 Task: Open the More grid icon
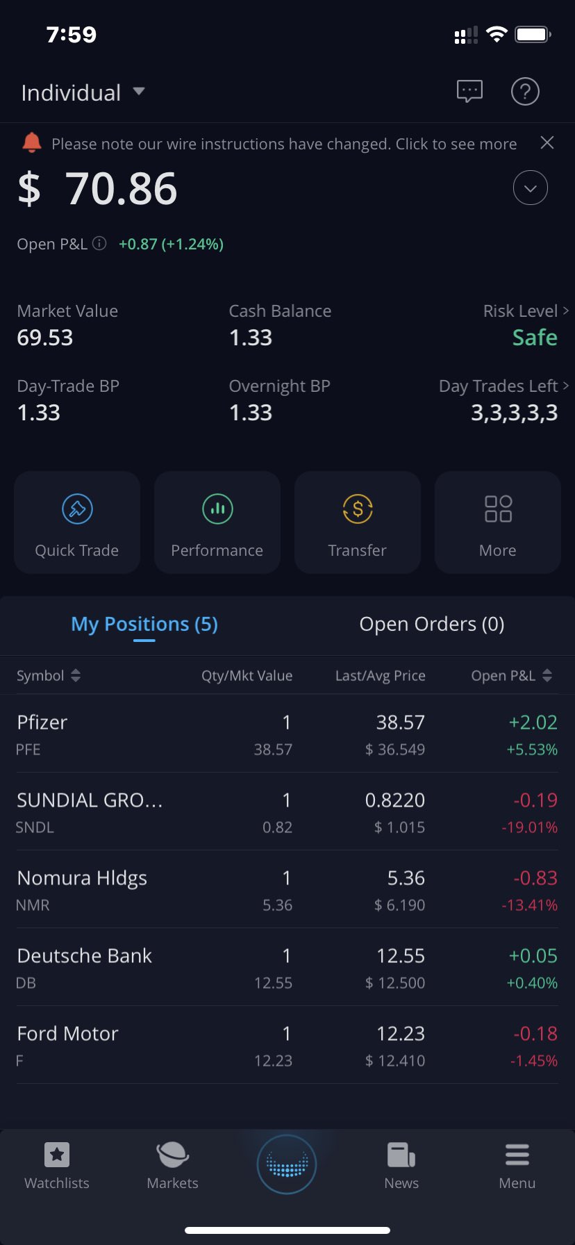click(x=498, y=509)
